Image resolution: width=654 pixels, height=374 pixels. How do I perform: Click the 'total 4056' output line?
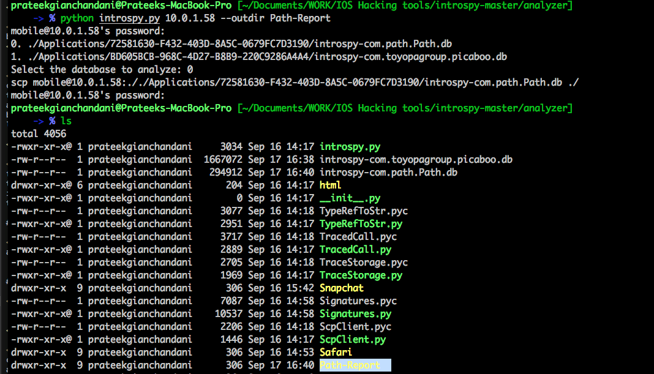(38, 133)
